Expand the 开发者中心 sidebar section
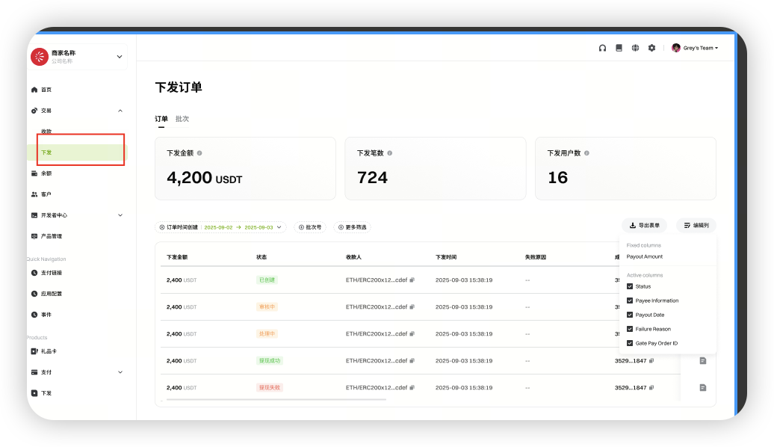 click(120, 215)
